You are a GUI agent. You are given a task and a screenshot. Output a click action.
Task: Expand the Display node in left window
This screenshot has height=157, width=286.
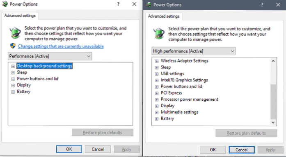(13, 85)
